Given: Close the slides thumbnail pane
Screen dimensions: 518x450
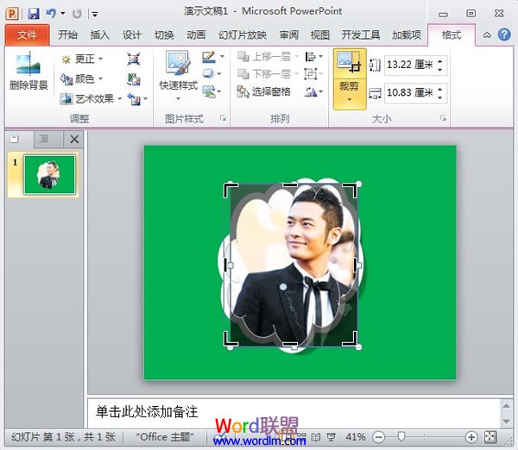Looking at the screenshot, I should [x=74, y=139].
